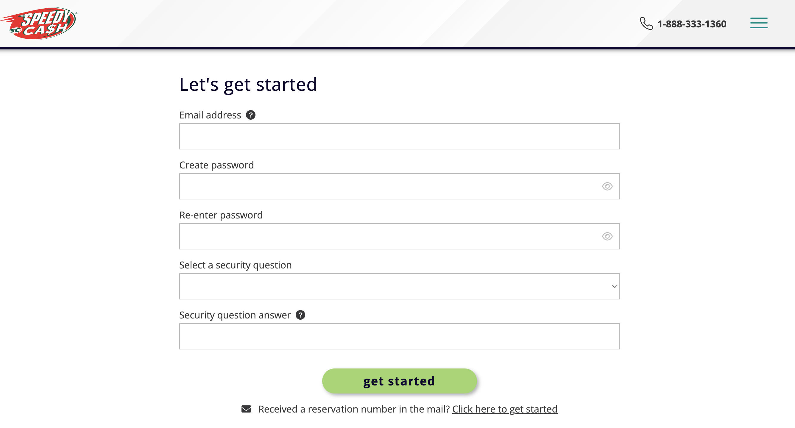Click the email question mark help icon

click(x=250, y=115)
